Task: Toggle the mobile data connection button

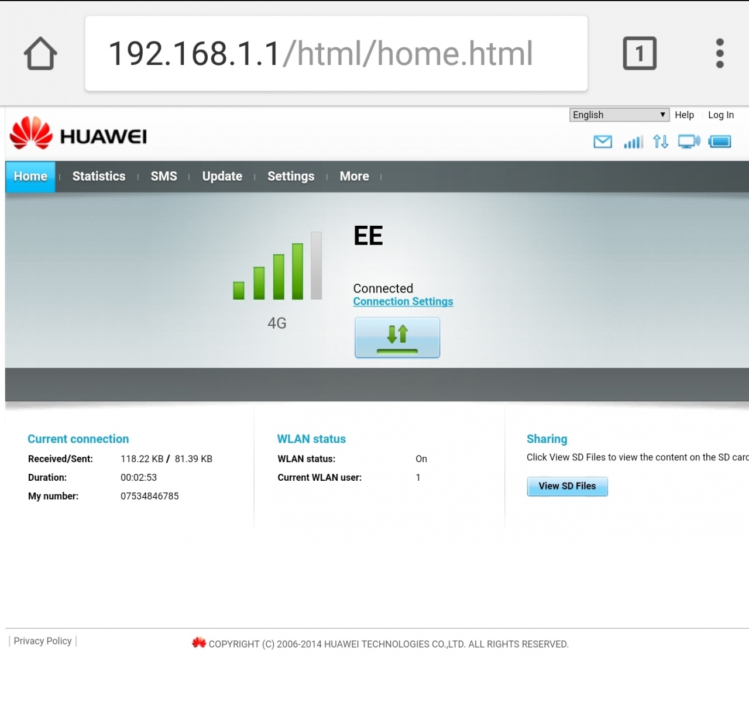Action: click(x=397, y=337)
